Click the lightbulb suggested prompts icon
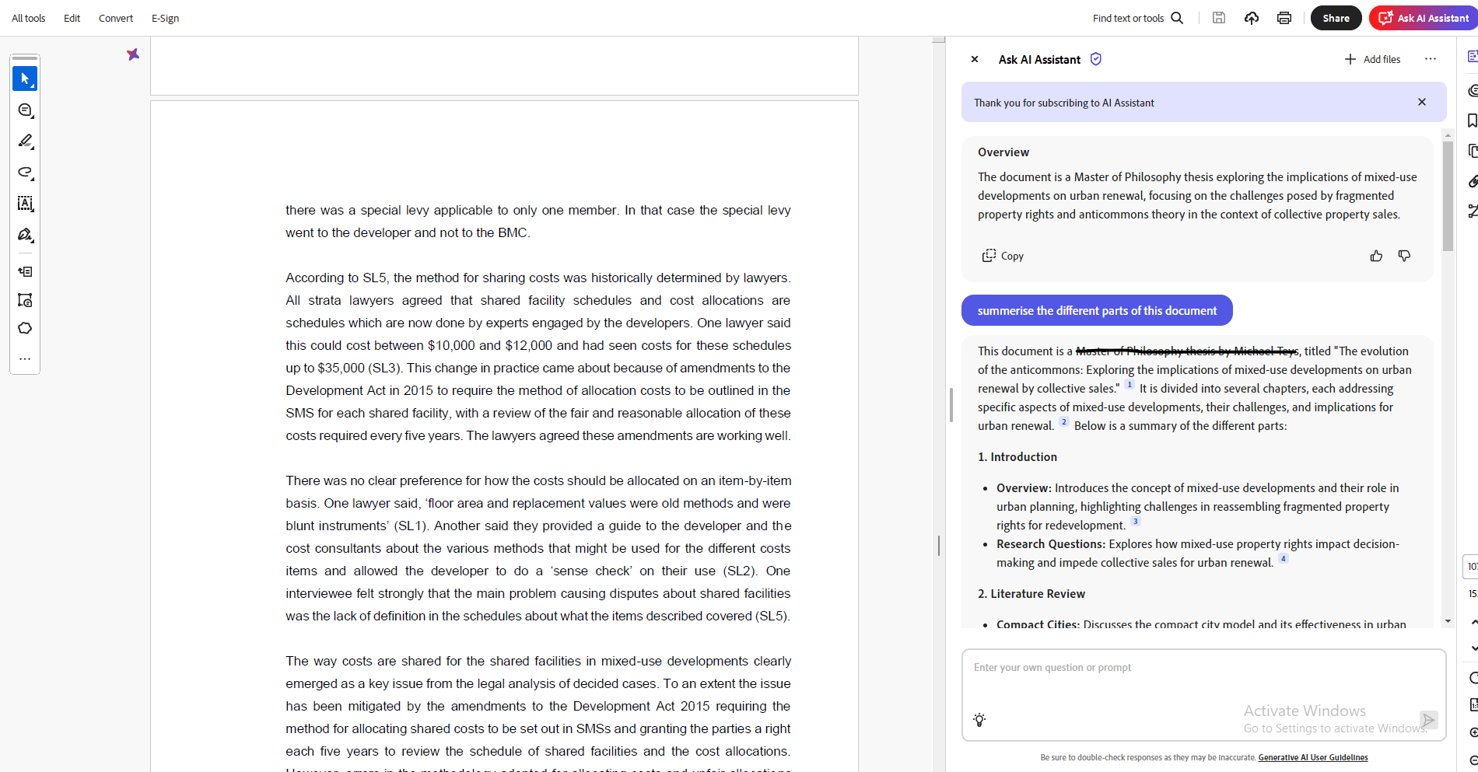The width and height of the screenshot is (1478, 772). pyautogui.click(x=979, y=720)
